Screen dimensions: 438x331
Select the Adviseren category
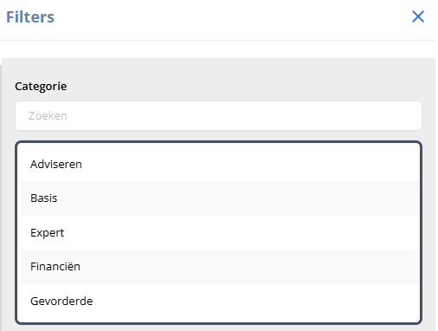[x=220, y=164]
